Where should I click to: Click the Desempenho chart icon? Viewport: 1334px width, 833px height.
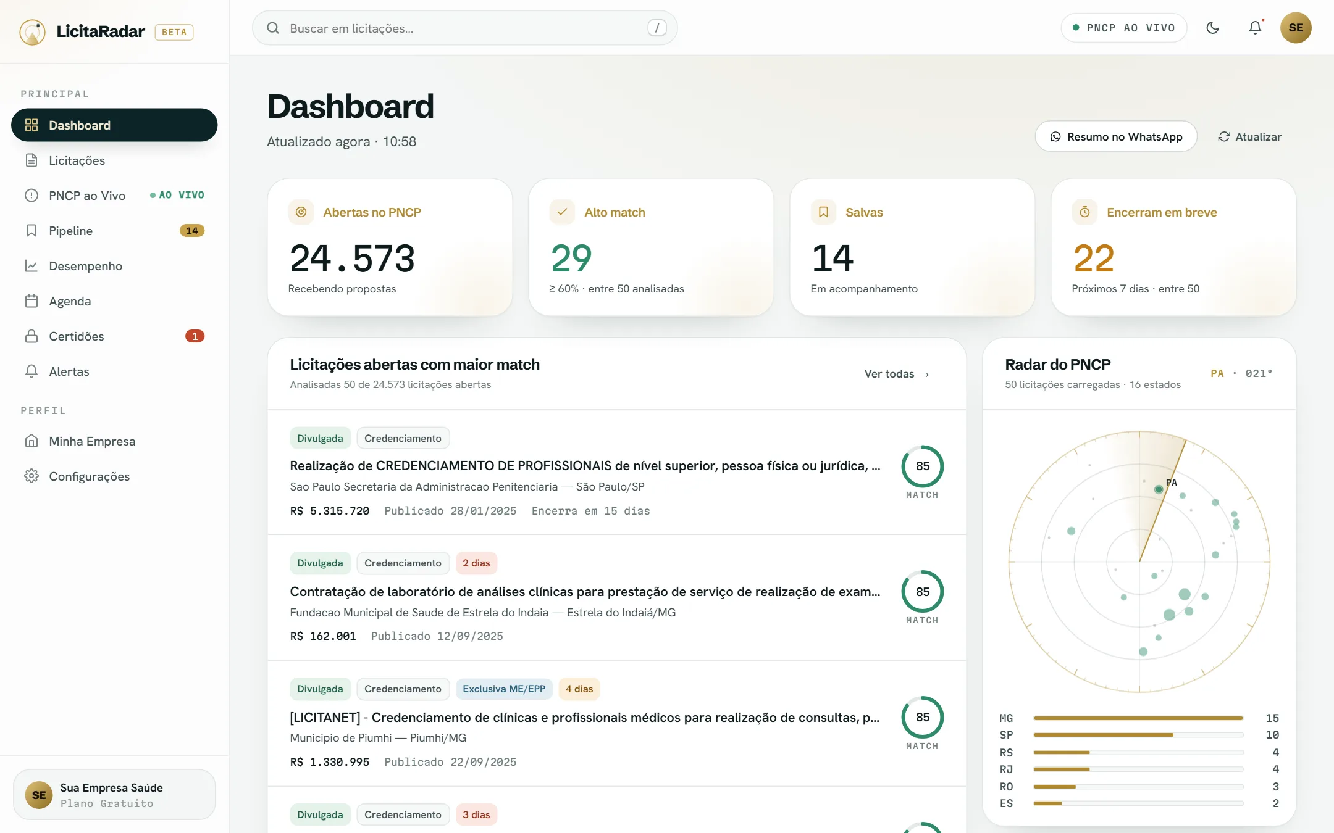click(31, 266)
